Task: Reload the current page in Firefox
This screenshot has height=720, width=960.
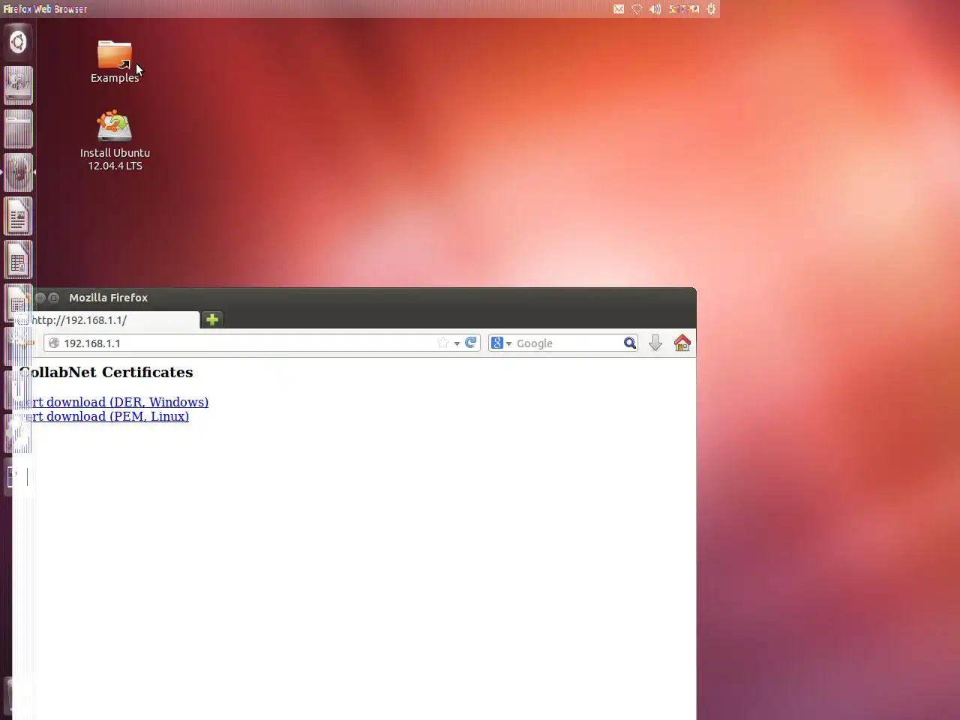Action: [x=471, y=343]
